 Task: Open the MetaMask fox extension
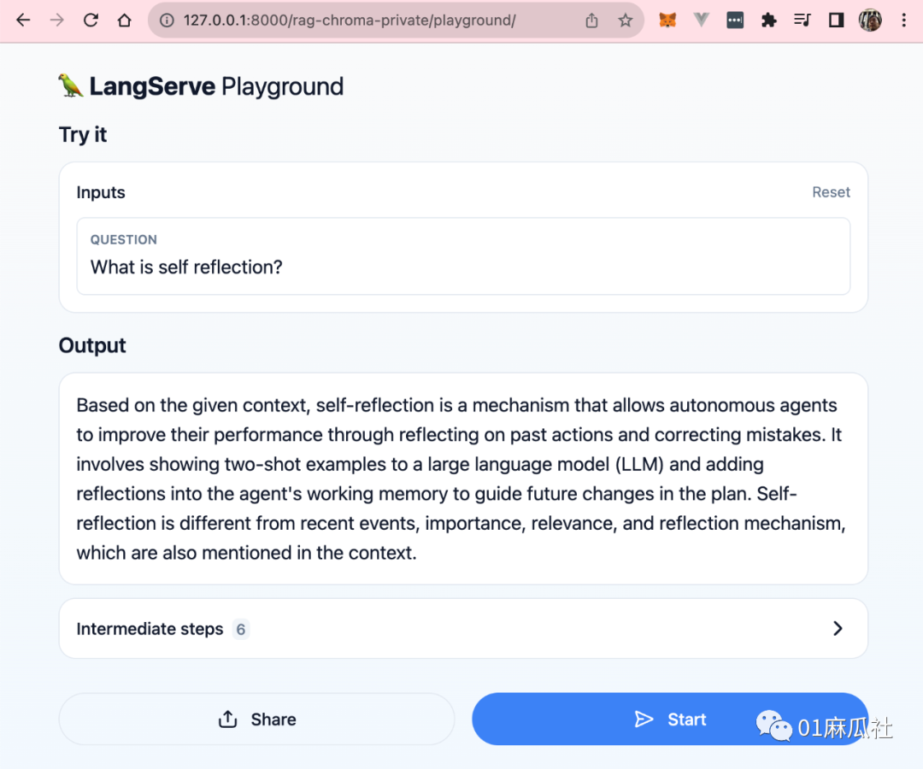[667, 21]
